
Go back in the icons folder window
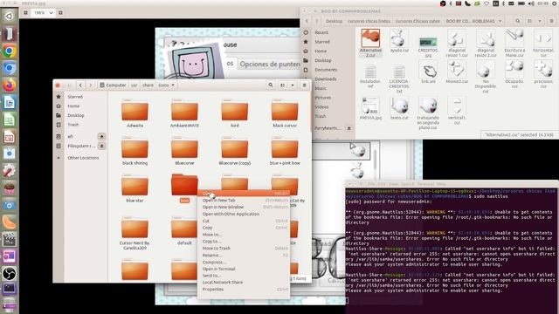click(80, 85)
